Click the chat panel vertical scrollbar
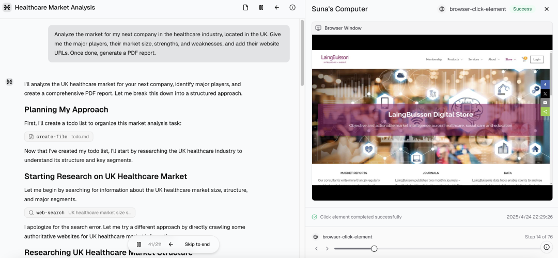Screen dimensions: 558x258 (x=302, y=53)
